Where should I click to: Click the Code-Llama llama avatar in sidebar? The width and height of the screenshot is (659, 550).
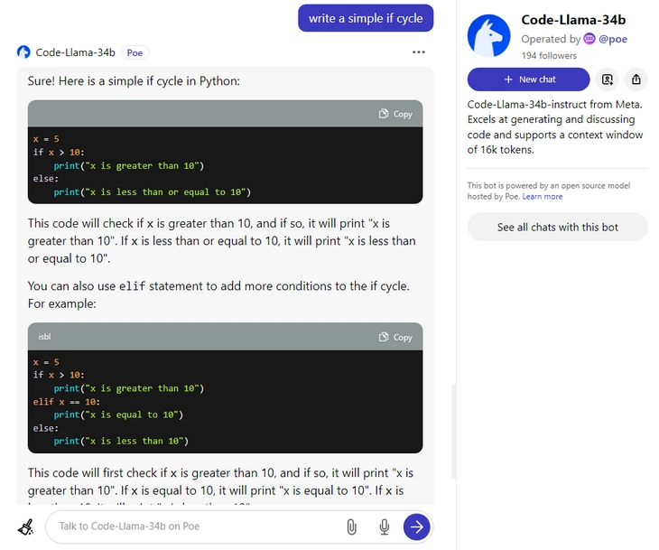[488, 36]
